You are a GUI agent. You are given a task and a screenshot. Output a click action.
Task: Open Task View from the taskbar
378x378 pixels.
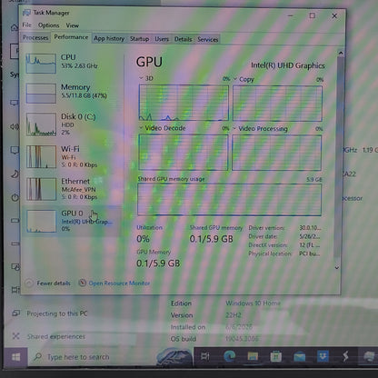point(204,356)
